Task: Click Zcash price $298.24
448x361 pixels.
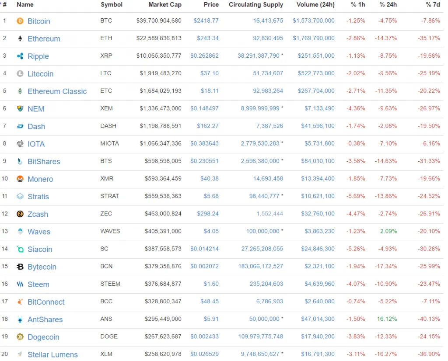Action: pyautogui.click(x=208, y=213)
